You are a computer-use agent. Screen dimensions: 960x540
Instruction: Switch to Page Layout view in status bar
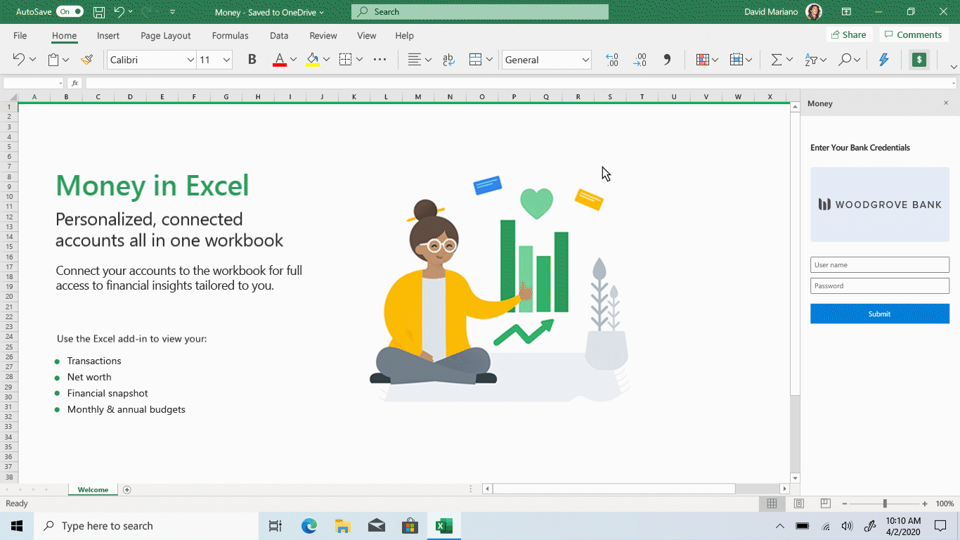[798, 503]
